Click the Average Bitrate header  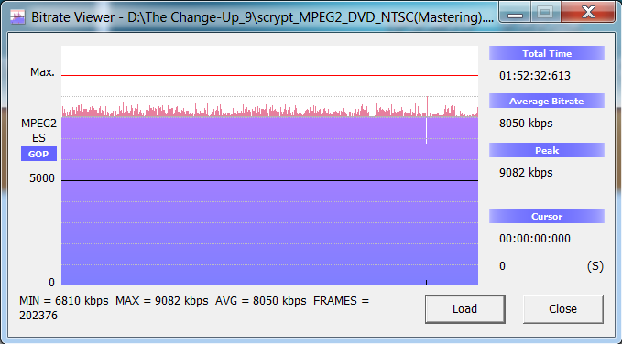547,101
